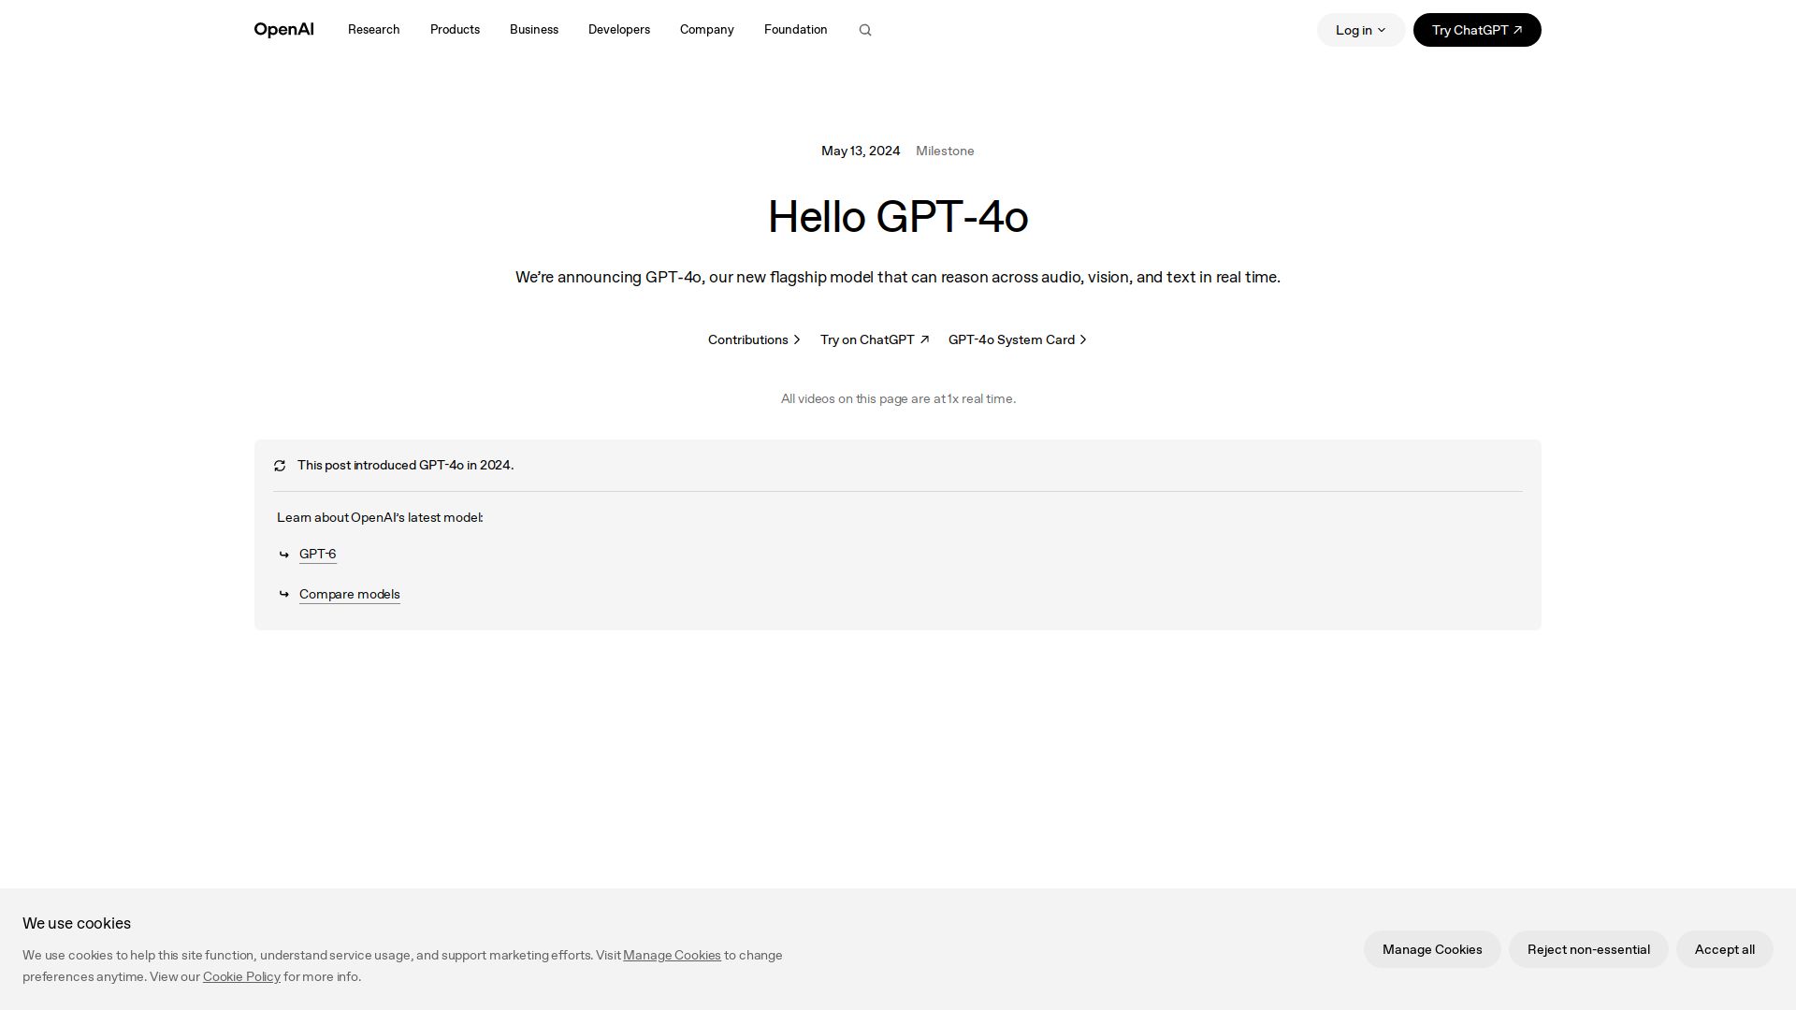Accept all cookies
Image resolution: width=1796 pixels, height=1010 pixels.
click(x=1725, y=949)
